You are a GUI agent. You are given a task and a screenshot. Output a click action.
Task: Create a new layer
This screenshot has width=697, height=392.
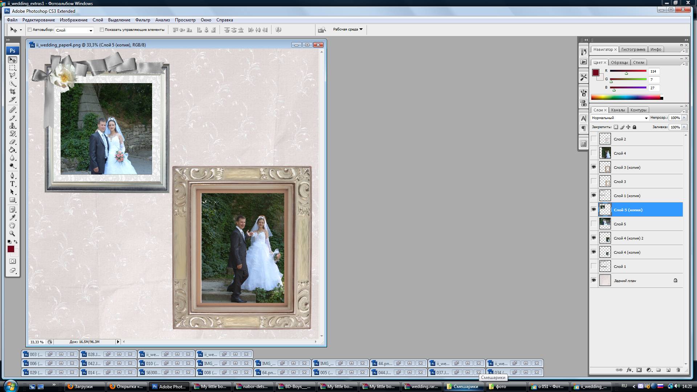[x=668, y=370]
